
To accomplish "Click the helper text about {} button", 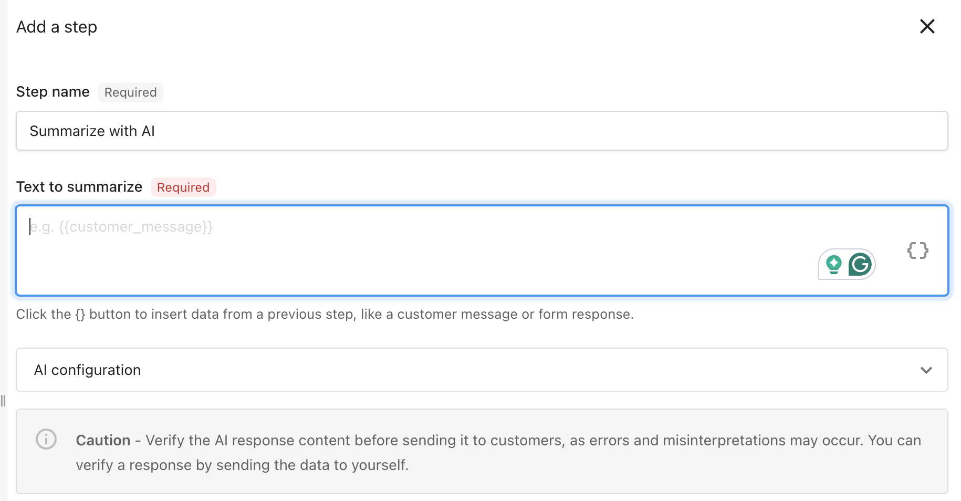I will tap(325, 314).
